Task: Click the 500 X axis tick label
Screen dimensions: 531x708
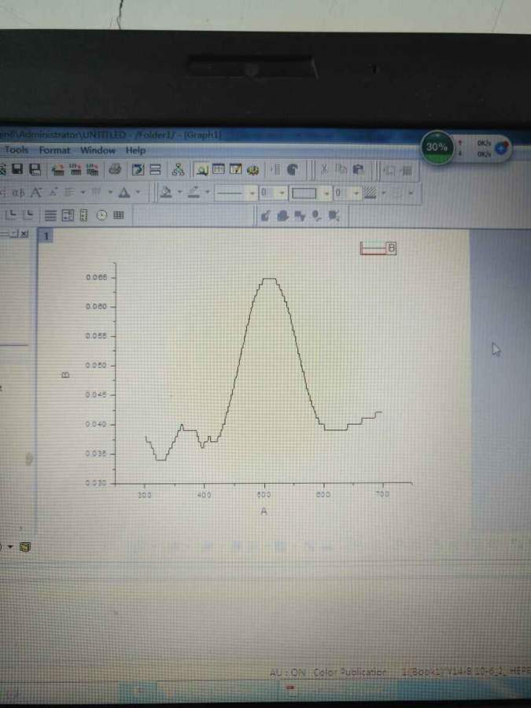Action: pos(264,495)
